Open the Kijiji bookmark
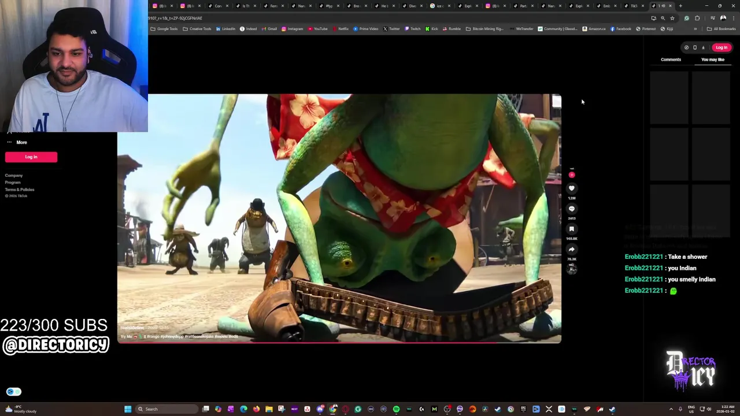Image resolution: width=740 pixels, height=416 pixels. pyautogui.click(x=667, y=29)
